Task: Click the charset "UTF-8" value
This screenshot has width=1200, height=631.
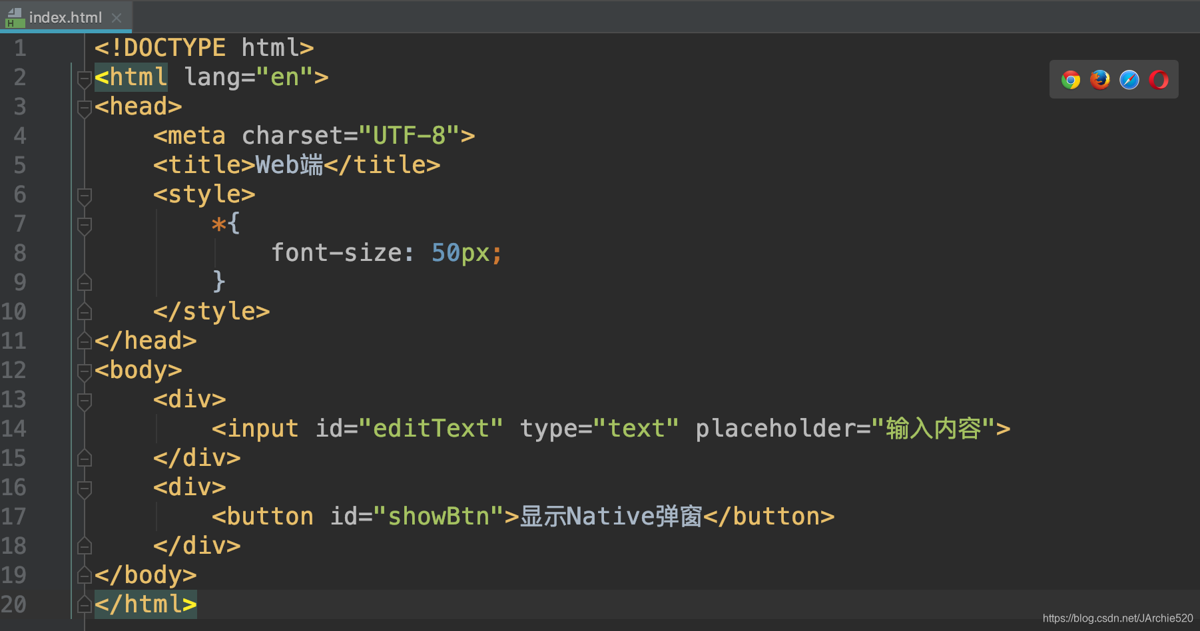Action: coord(410,136)
